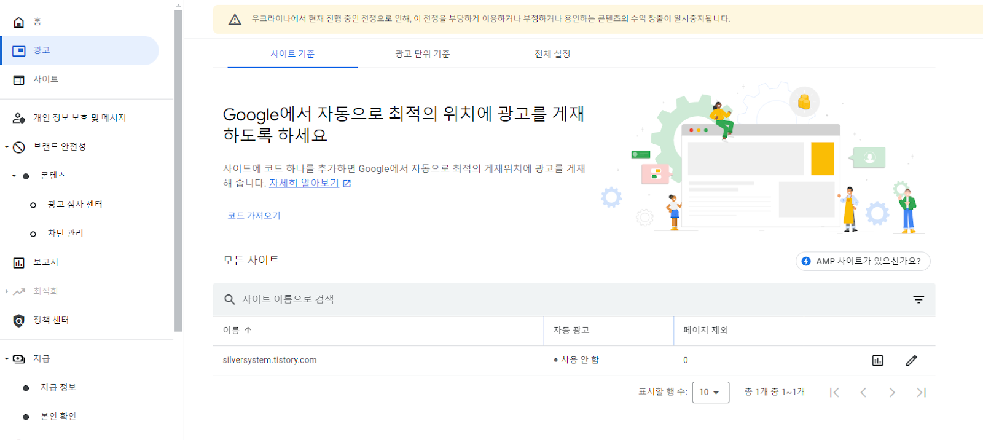The height and width of the screenshot is (440, 983).
Task: Open the 보고서 reports icon
Action: (19, 262)
